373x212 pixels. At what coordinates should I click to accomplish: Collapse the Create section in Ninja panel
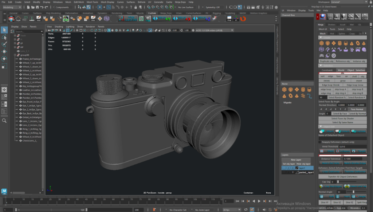(321, 38)
